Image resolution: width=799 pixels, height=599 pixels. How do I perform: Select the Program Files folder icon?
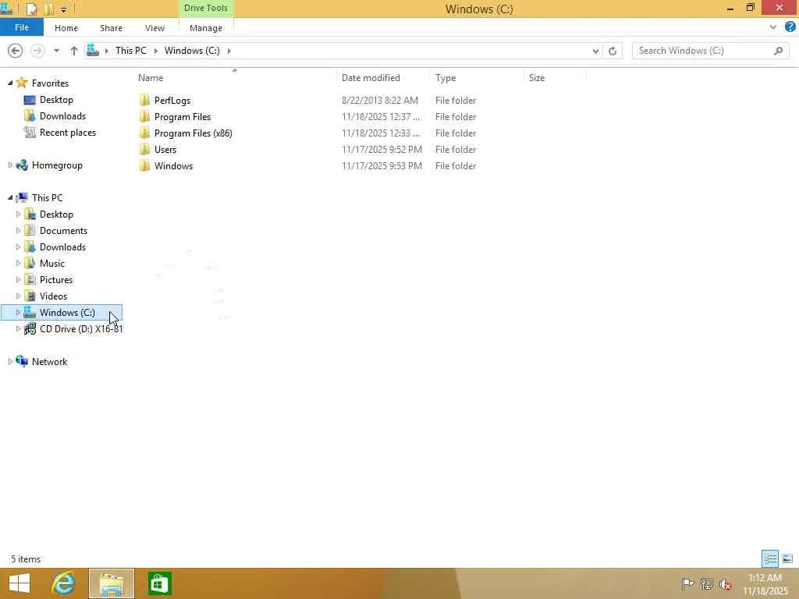(x=144, y=117)
